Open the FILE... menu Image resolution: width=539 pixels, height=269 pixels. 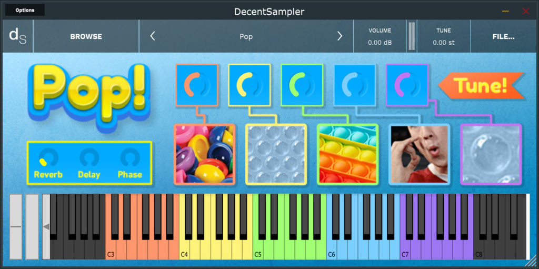[x=503, y=36]
